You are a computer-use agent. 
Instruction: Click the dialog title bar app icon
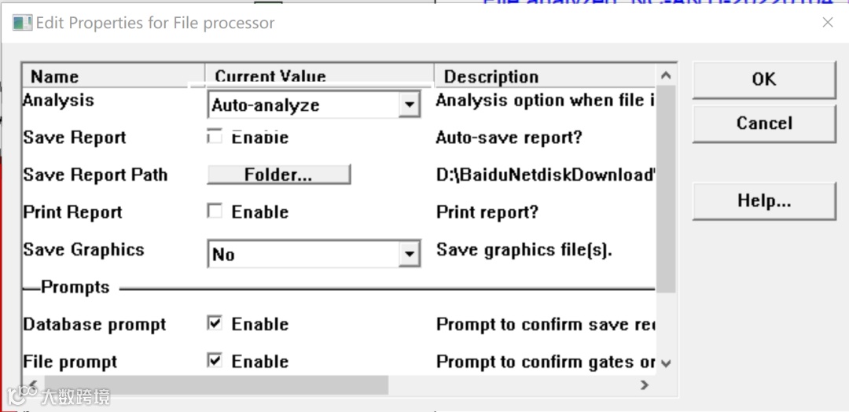pos(22,22)
